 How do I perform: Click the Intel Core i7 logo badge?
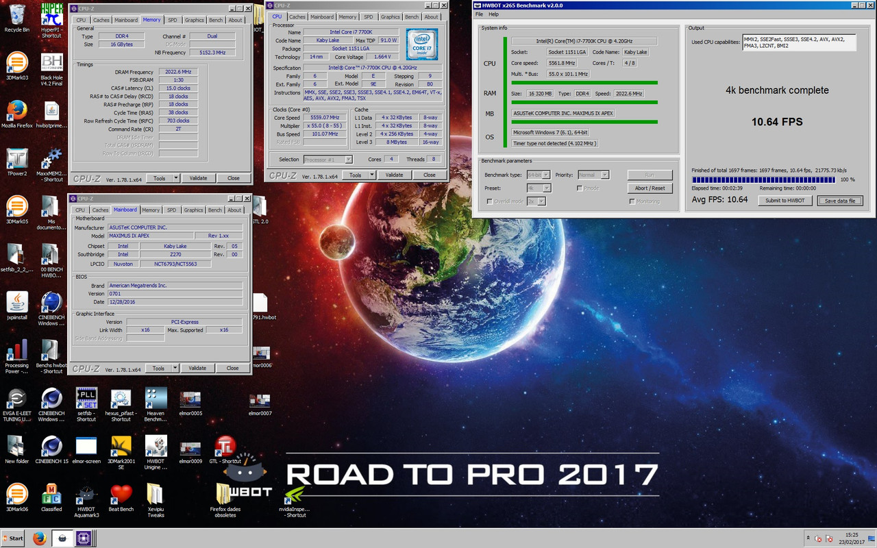(421, 45)
